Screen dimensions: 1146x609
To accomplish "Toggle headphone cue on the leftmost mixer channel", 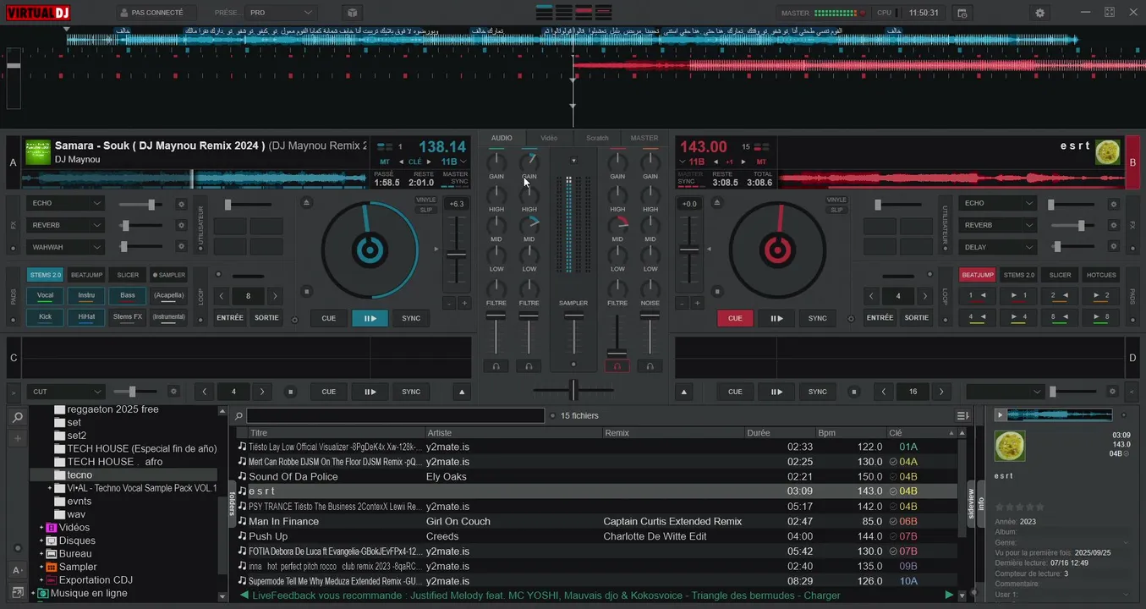I will tap(496, 366).
